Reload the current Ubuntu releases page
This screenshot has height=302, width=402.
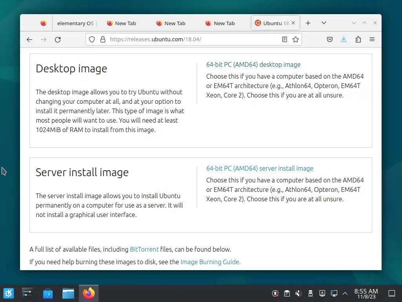tap(58, 40)
